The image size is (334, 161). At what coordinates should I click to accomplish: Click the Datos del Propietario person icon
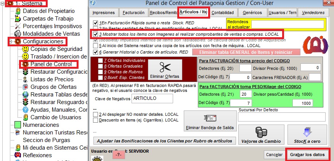click(18, 11)
